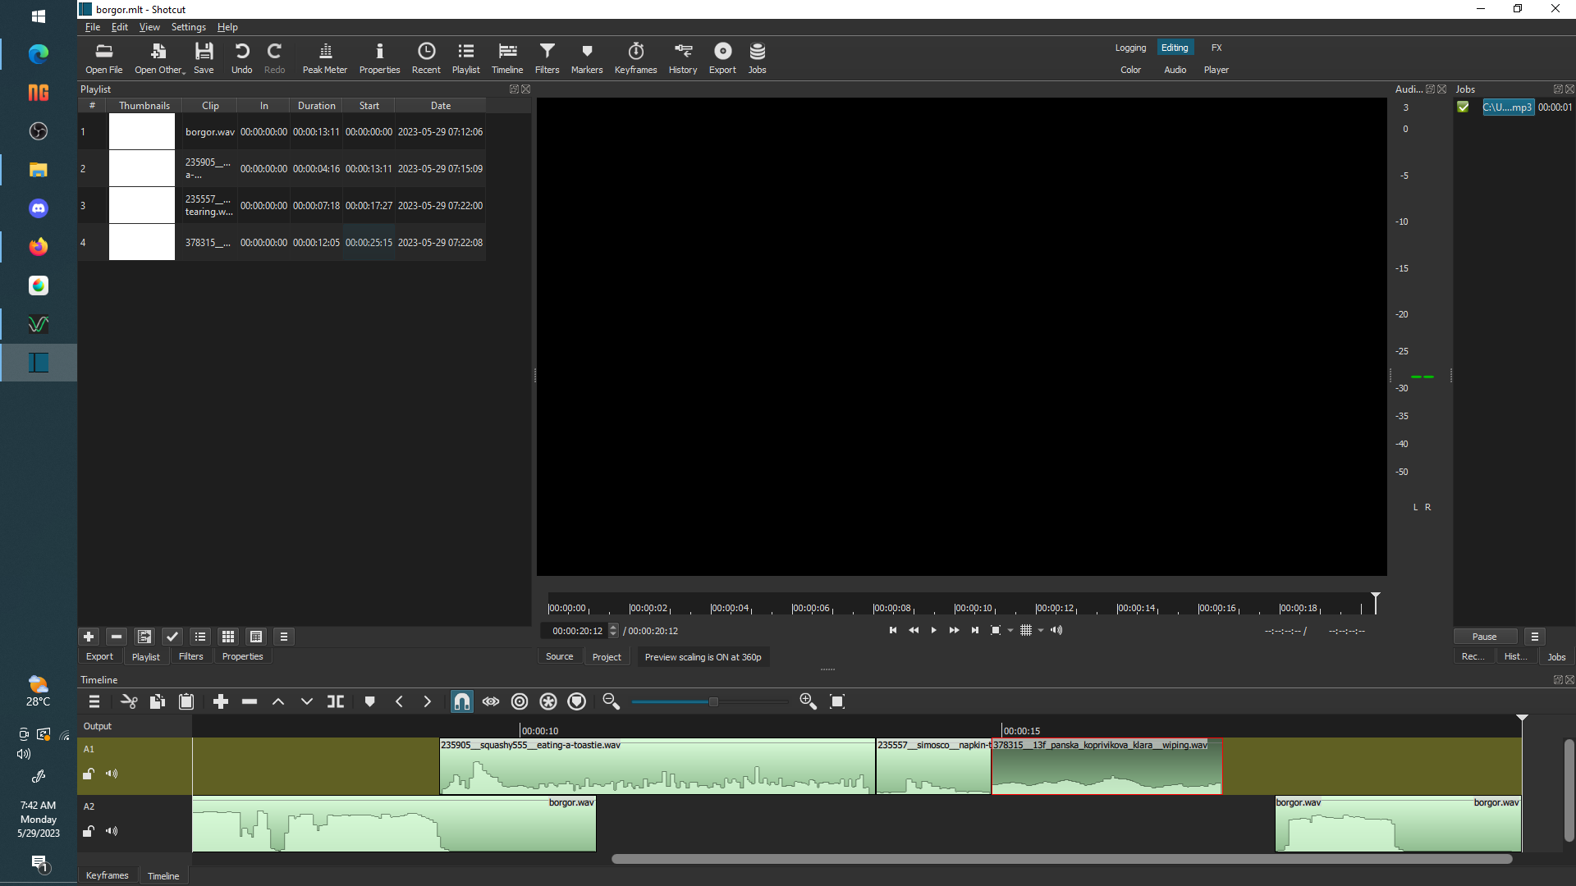Open the playlist hamburger menu
Viewport: 1576px width, 886px height.
point(284,637)
